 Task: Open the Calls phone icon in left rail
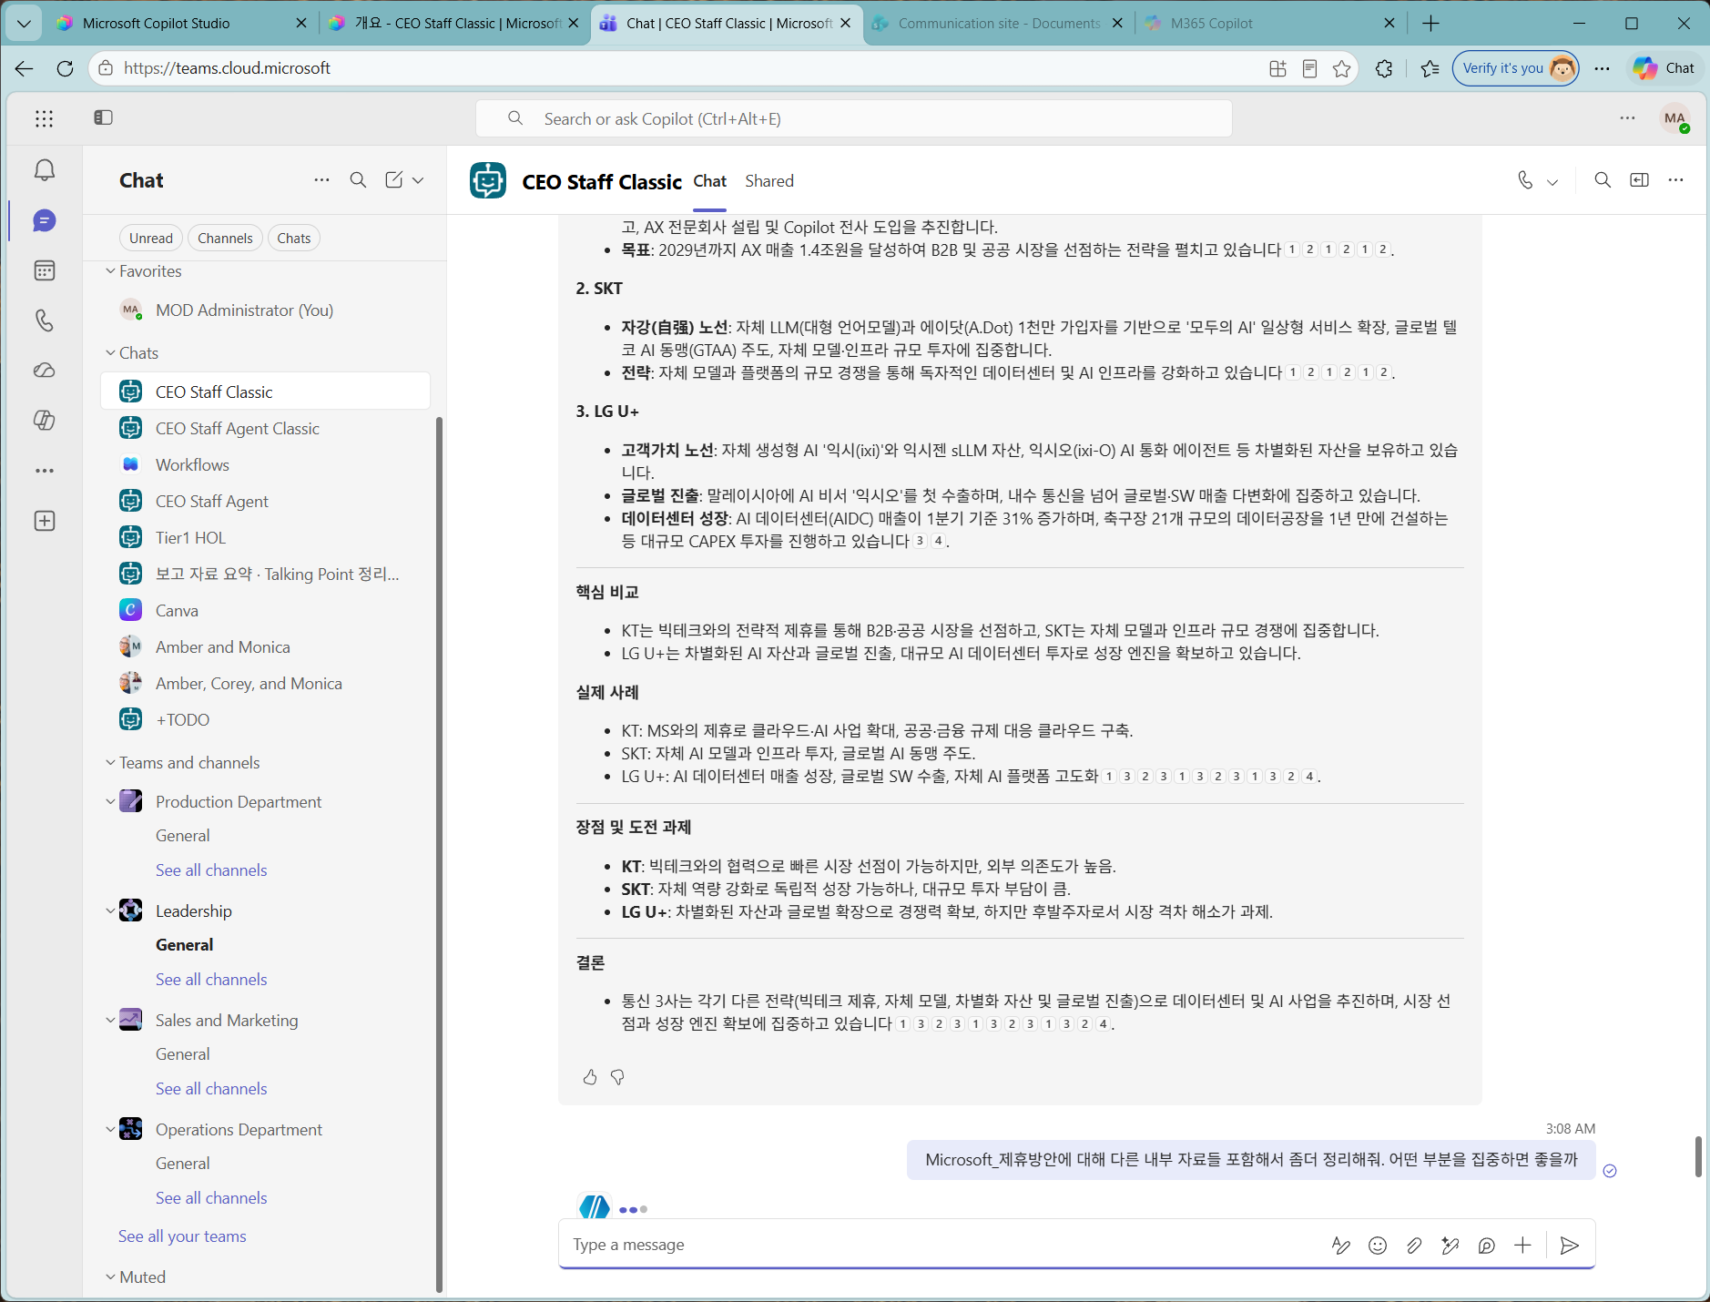pyautogui.click(x=44, y=320)
